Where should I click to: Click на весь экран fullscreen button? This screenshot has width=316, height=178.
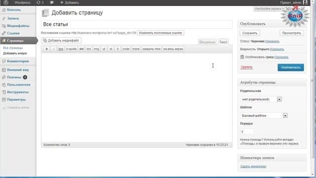173,49
